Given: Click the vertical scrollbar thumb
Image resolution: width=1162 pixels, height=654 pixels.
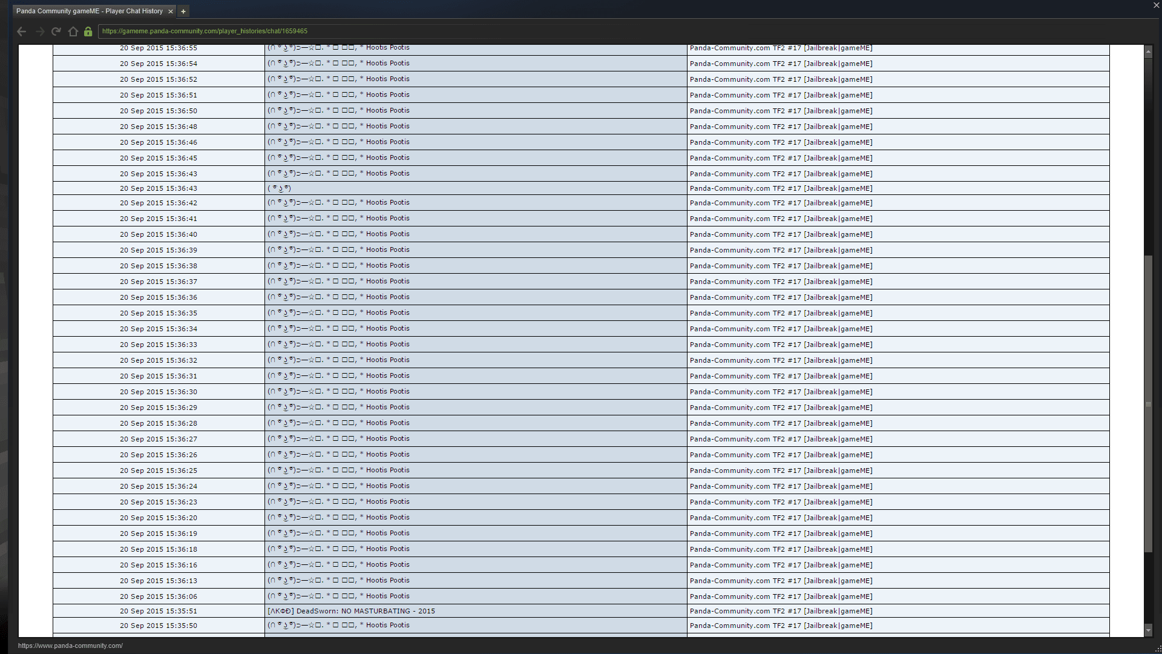Looking at the screenshot, I should [x=1148, y=404].
